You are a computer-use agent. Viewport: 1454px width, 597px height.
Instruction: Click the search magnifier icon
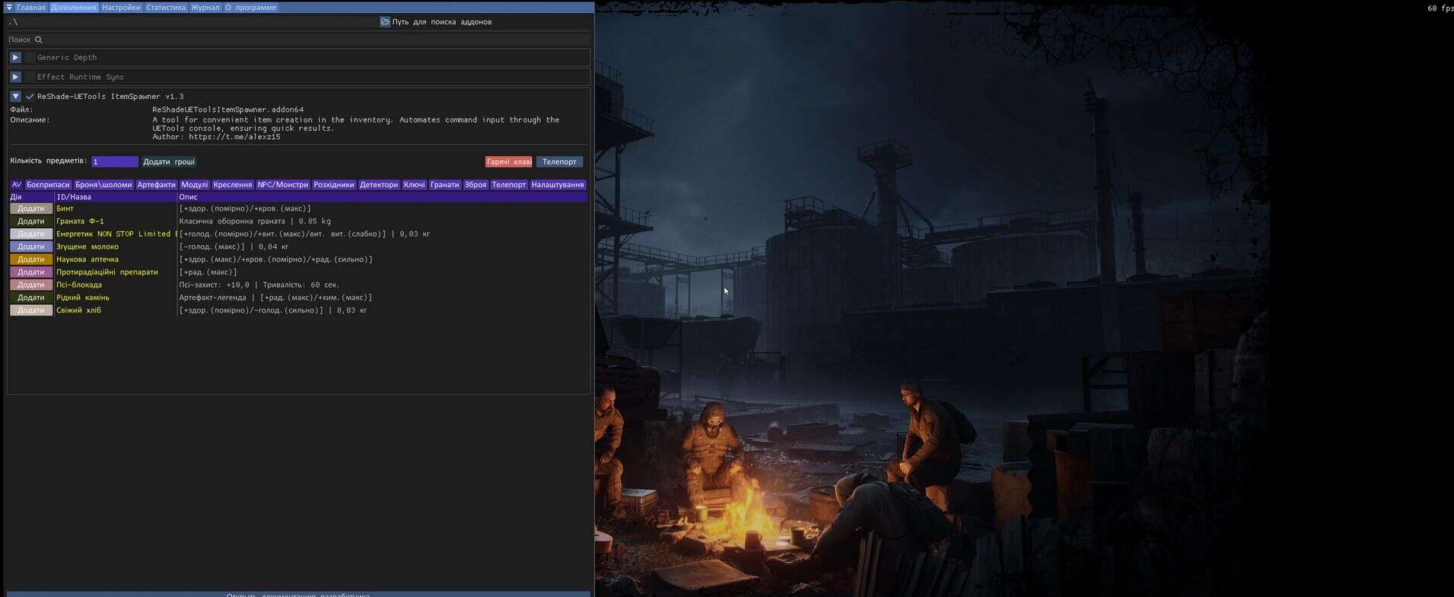(x=39, y=40)
